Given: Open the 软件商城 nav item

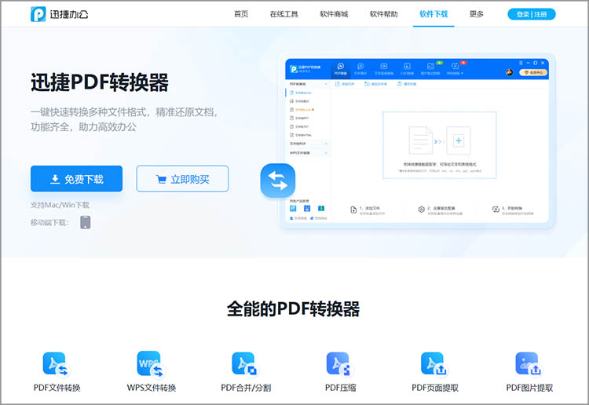Looking at the screenshot, I should pos(334,14).
